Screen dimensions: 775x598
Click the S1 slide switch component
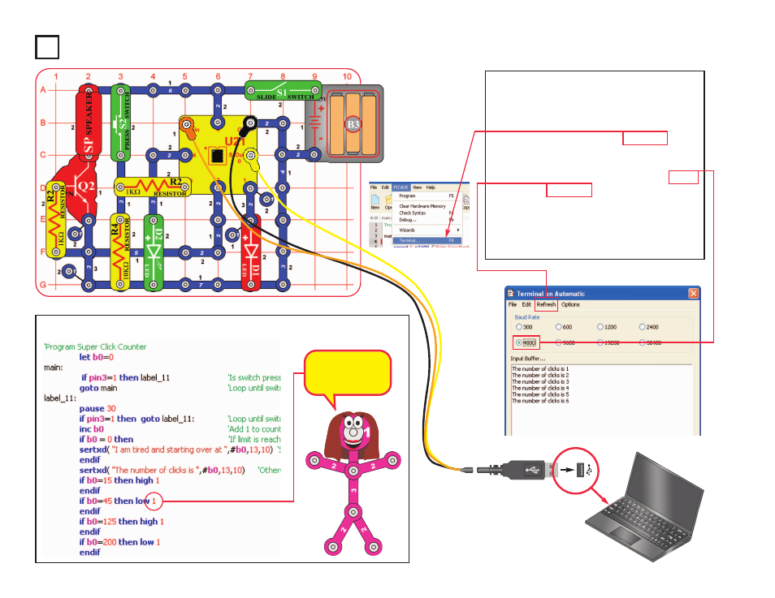[284, 92]
